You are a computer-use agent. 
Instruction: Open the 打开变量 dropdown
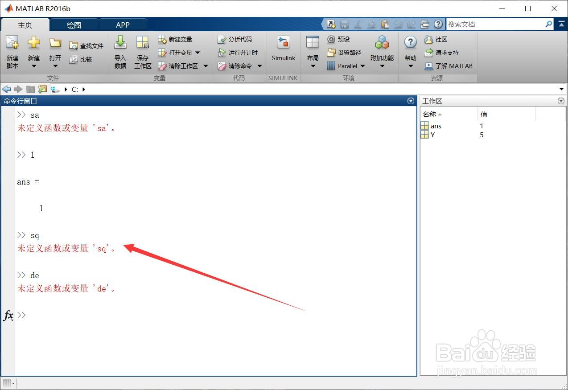pos(198,53)
